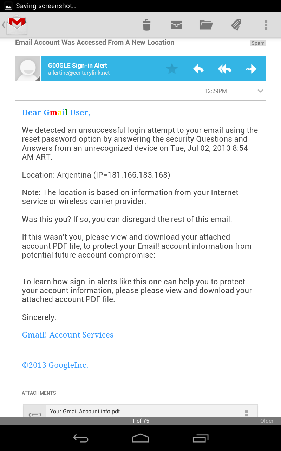
Task: Delete this email with trash icon
Action: (x=146, y=25)
